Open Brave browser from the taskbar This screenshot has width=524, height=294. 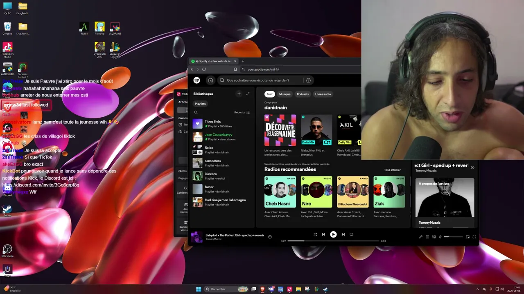click(262, 289)
